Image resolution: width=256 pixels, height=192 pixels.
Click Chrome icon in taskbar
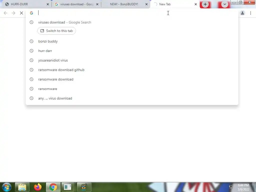53,187
